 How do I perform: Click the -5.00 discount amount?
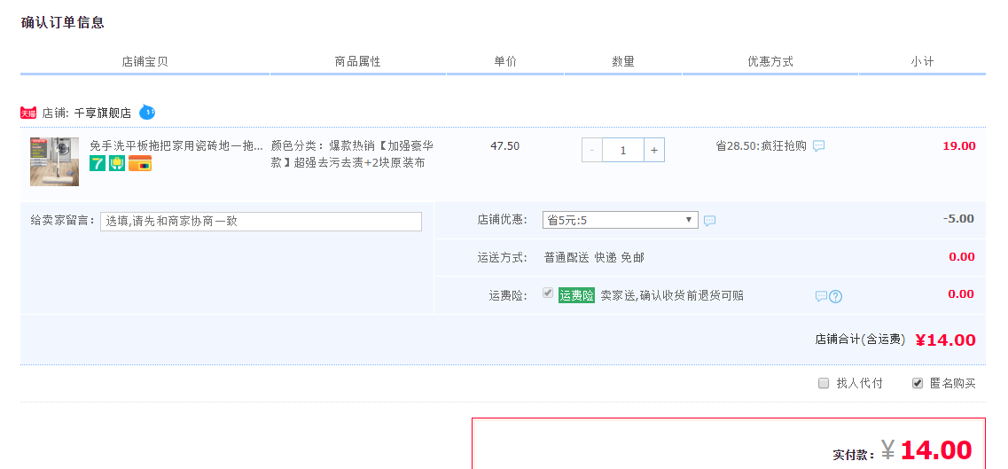pyautogui.click(x=958, y=218)
